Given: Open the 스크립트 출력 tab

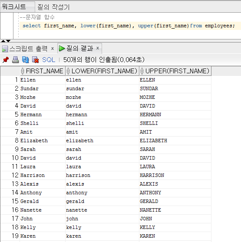Looking at the screenshot, I should click(28, 49).
